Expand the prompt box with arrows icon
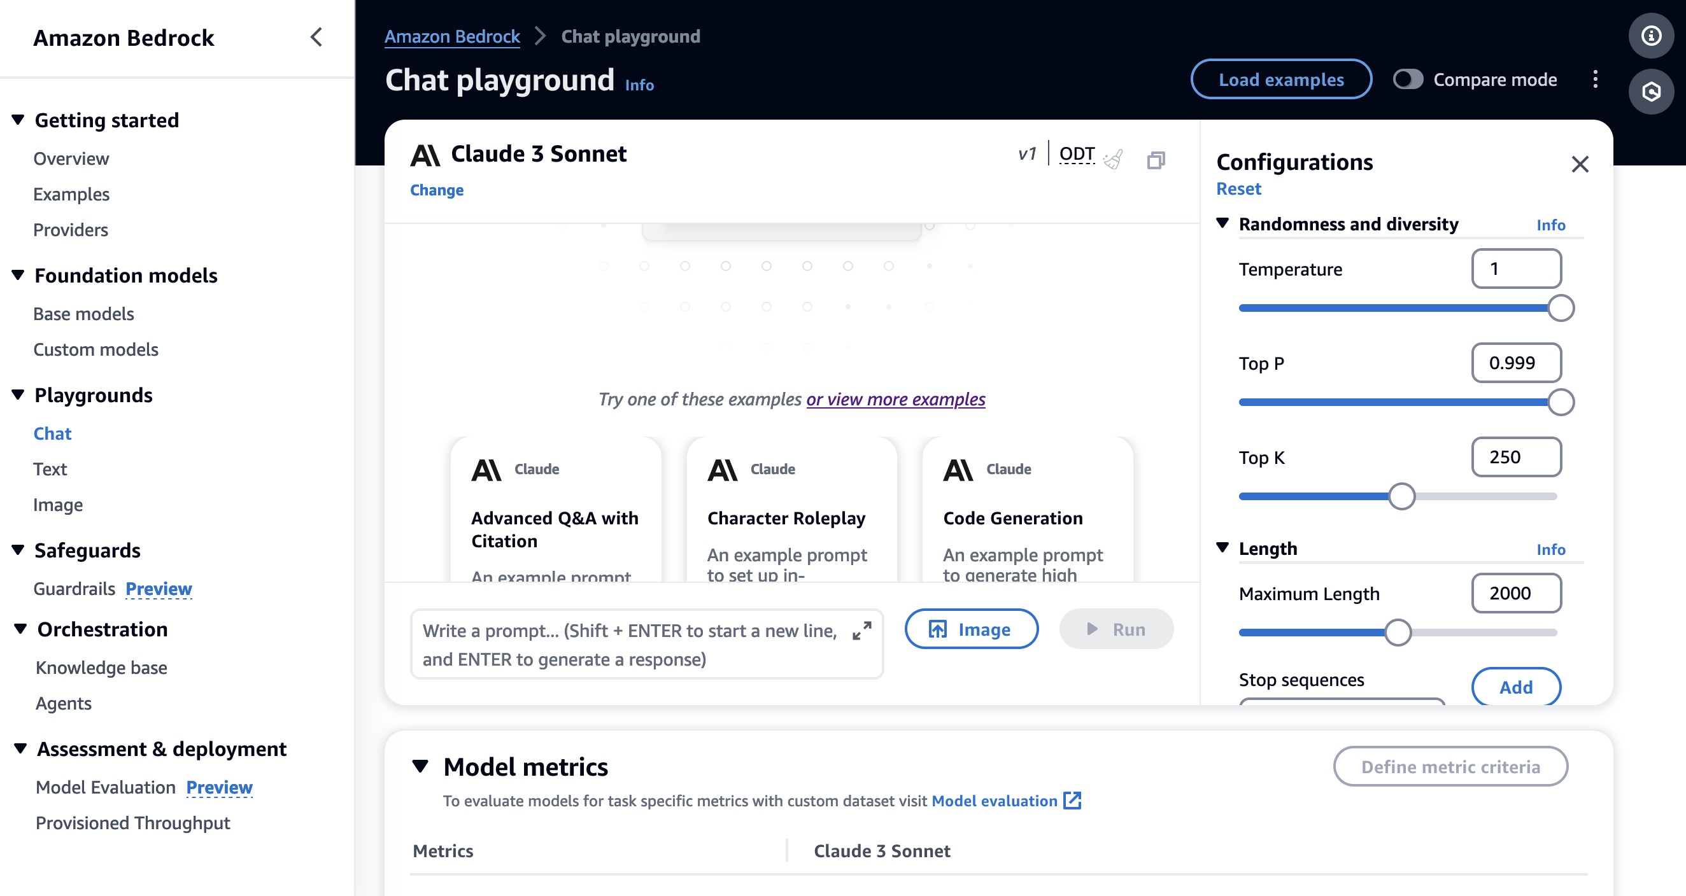 point(861,631)
